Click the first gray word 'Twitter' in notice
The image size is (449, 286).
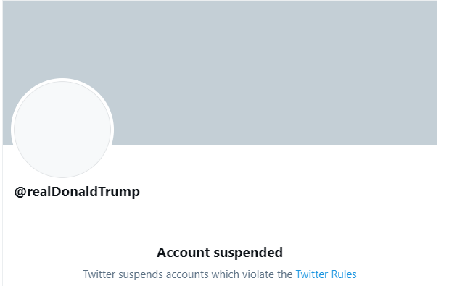tap(99, 274)
